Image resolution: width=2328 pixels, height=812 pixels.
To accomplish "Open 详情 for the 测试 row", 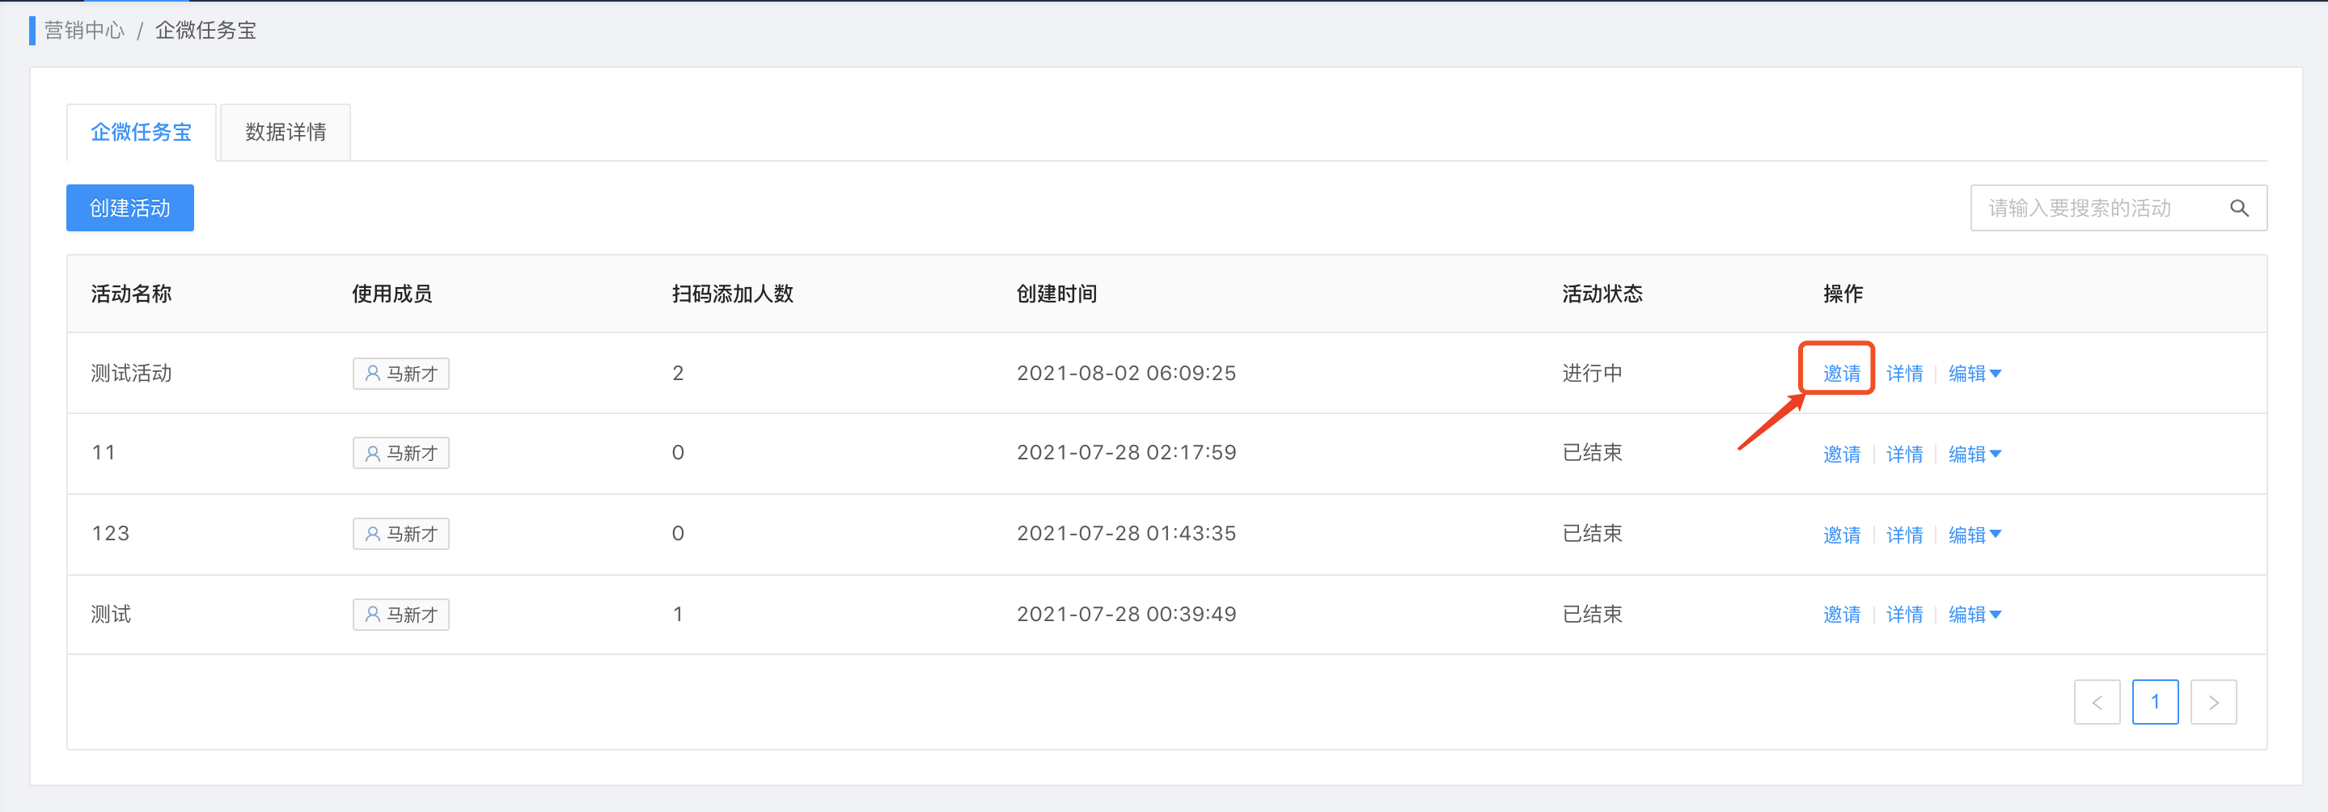I will [x=1904, y=614].
